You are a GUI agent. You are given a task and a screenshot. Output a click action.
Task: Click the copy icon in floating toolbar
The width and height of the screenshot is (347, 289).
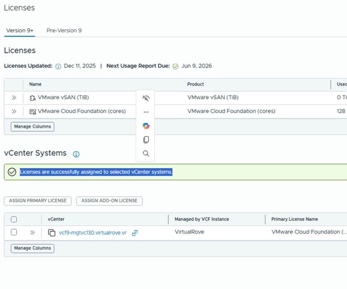pos(146,140)
